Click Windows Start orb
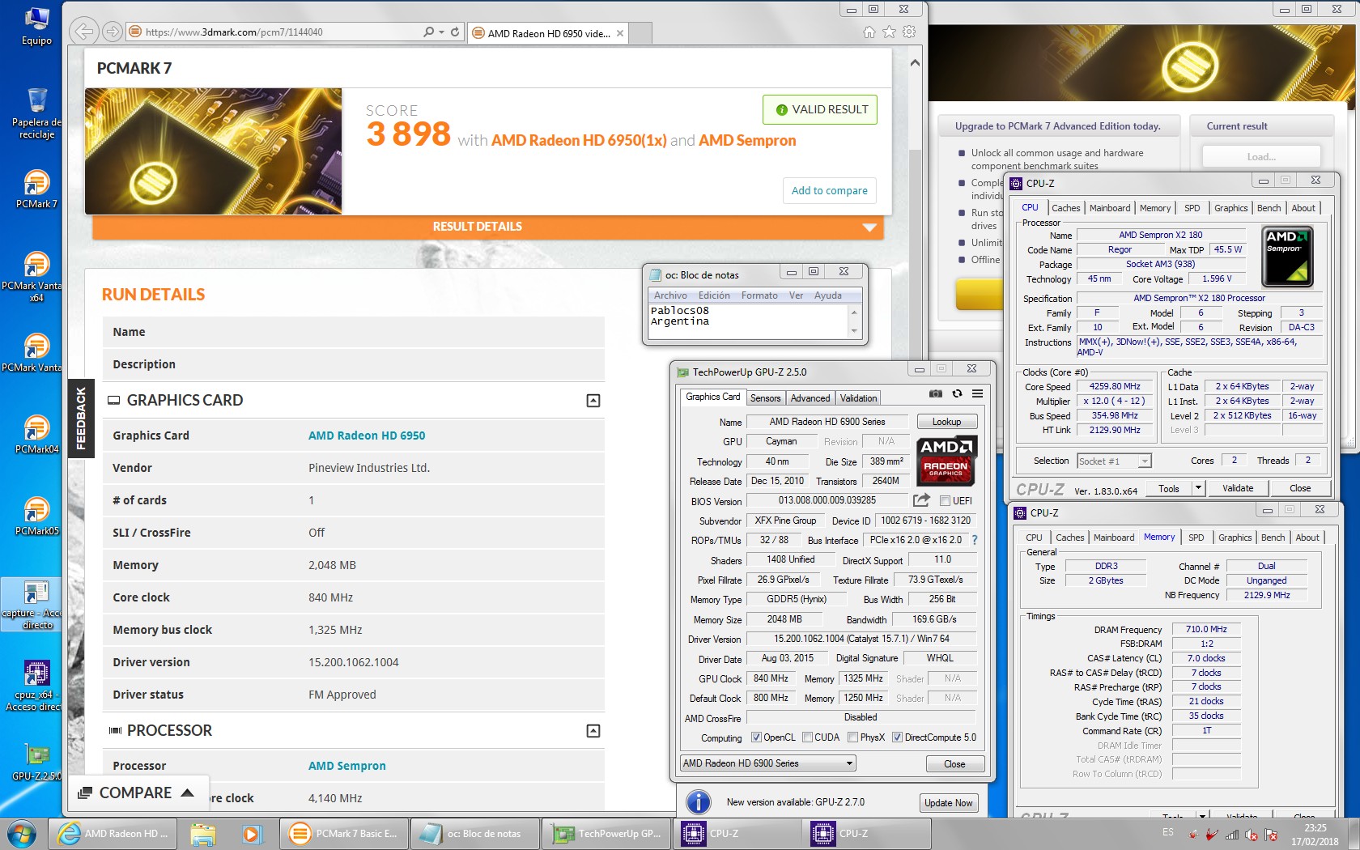The height and width of the screenshot is (850, 1360). (20, 833)
